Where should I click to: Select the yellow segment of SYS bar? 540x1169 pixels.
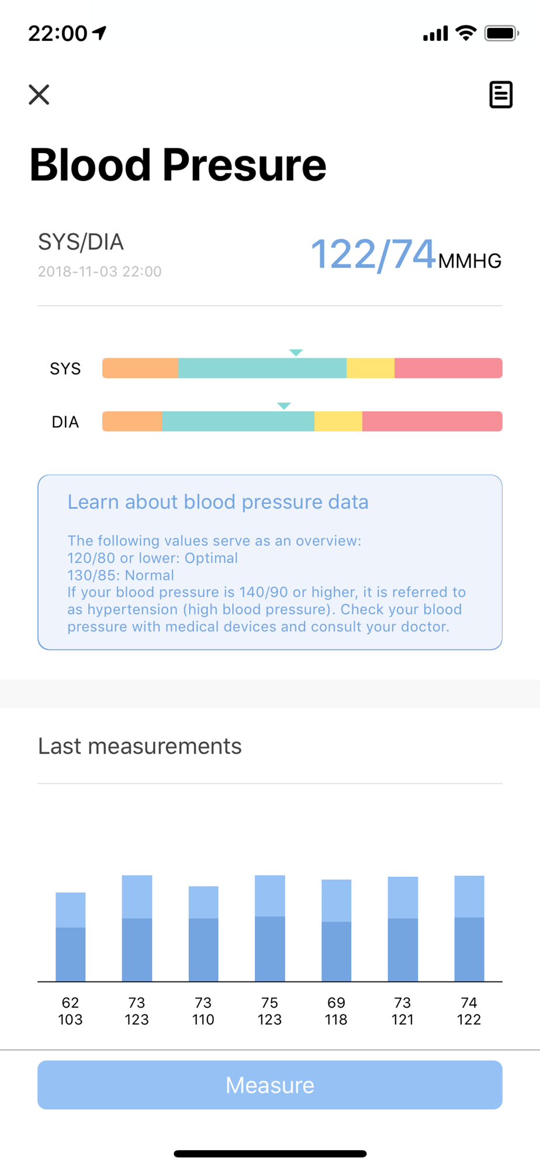click(371, 368)
